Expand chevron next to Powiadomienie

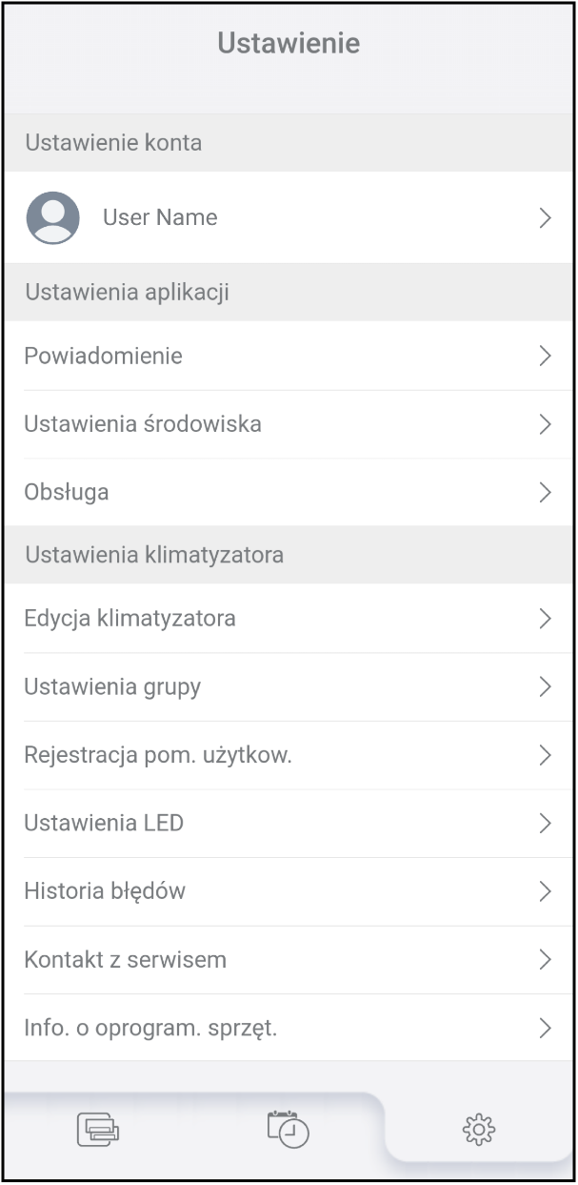[x=545, y=356]
